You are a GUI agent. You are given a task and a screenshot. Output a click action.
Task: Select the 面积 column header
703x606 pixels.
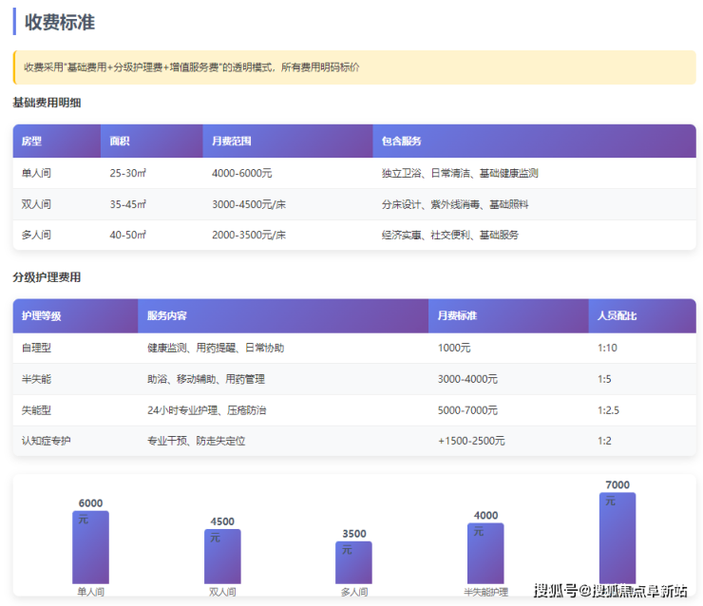click(x=120, y=142)
